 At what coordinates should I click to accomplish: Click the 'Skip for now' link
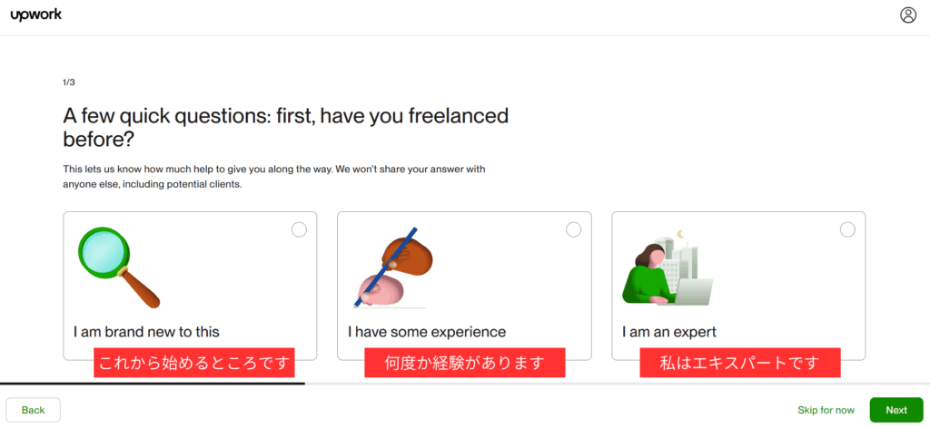[x=826, y=410]
